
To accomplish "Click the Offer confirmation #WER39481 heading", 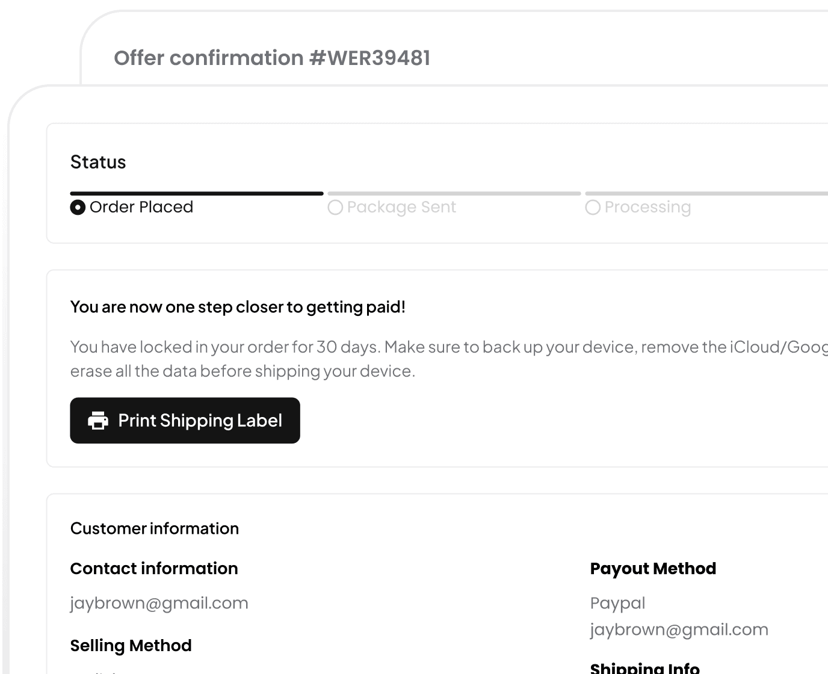I will (272, 58).
